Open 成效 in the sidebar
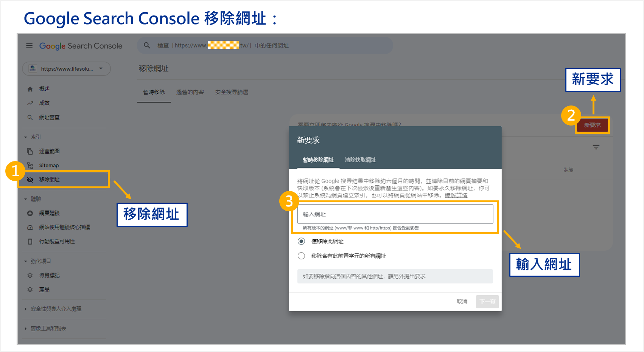 [x=45, y=103]
